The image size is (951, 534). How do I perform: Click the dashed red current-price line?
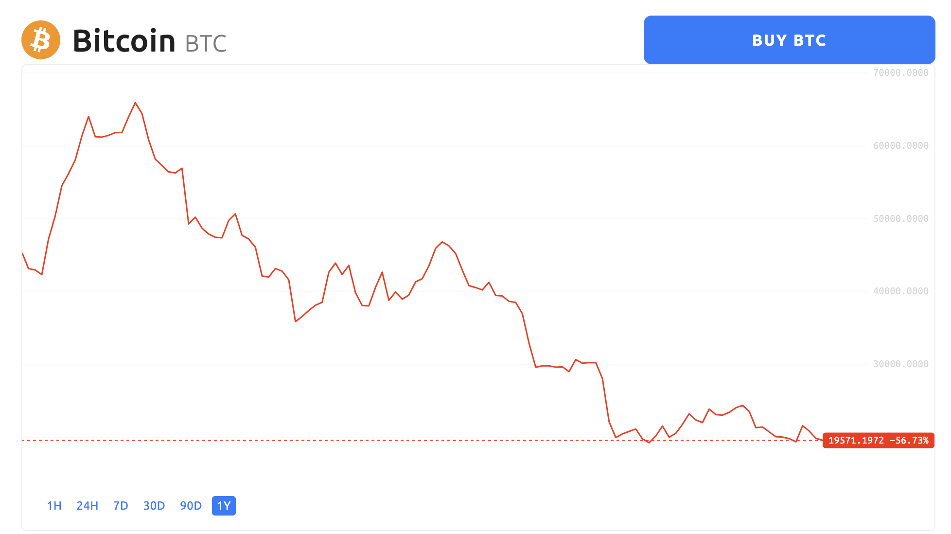point(422,440)
